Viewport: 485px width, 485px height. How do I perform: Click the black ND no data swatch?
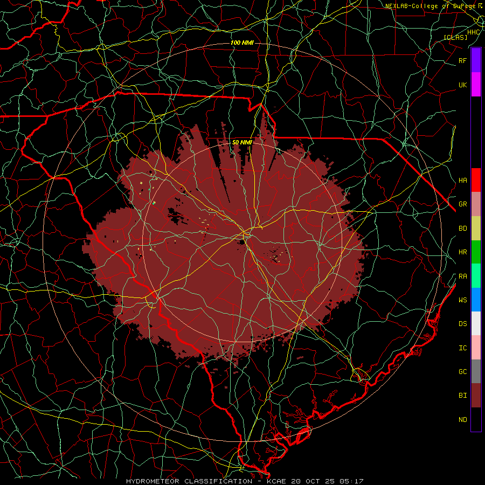[x=476, y=419]
